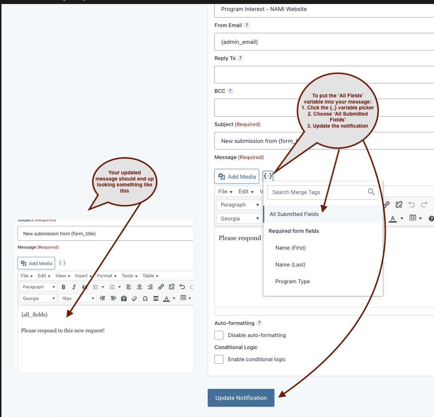Toggle Bold in the sample editor toolbar
This screenshot has width=434, height=417.
pos(64,287)
